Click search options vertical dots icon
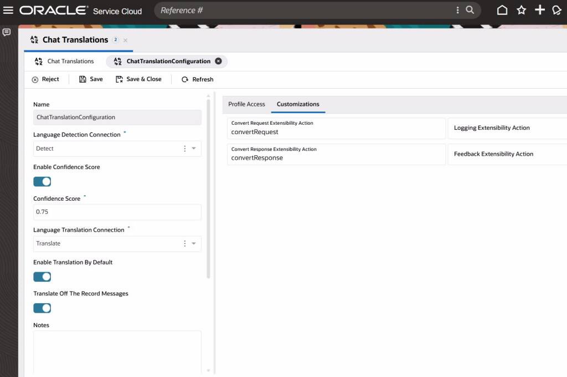 pos(457,10)
